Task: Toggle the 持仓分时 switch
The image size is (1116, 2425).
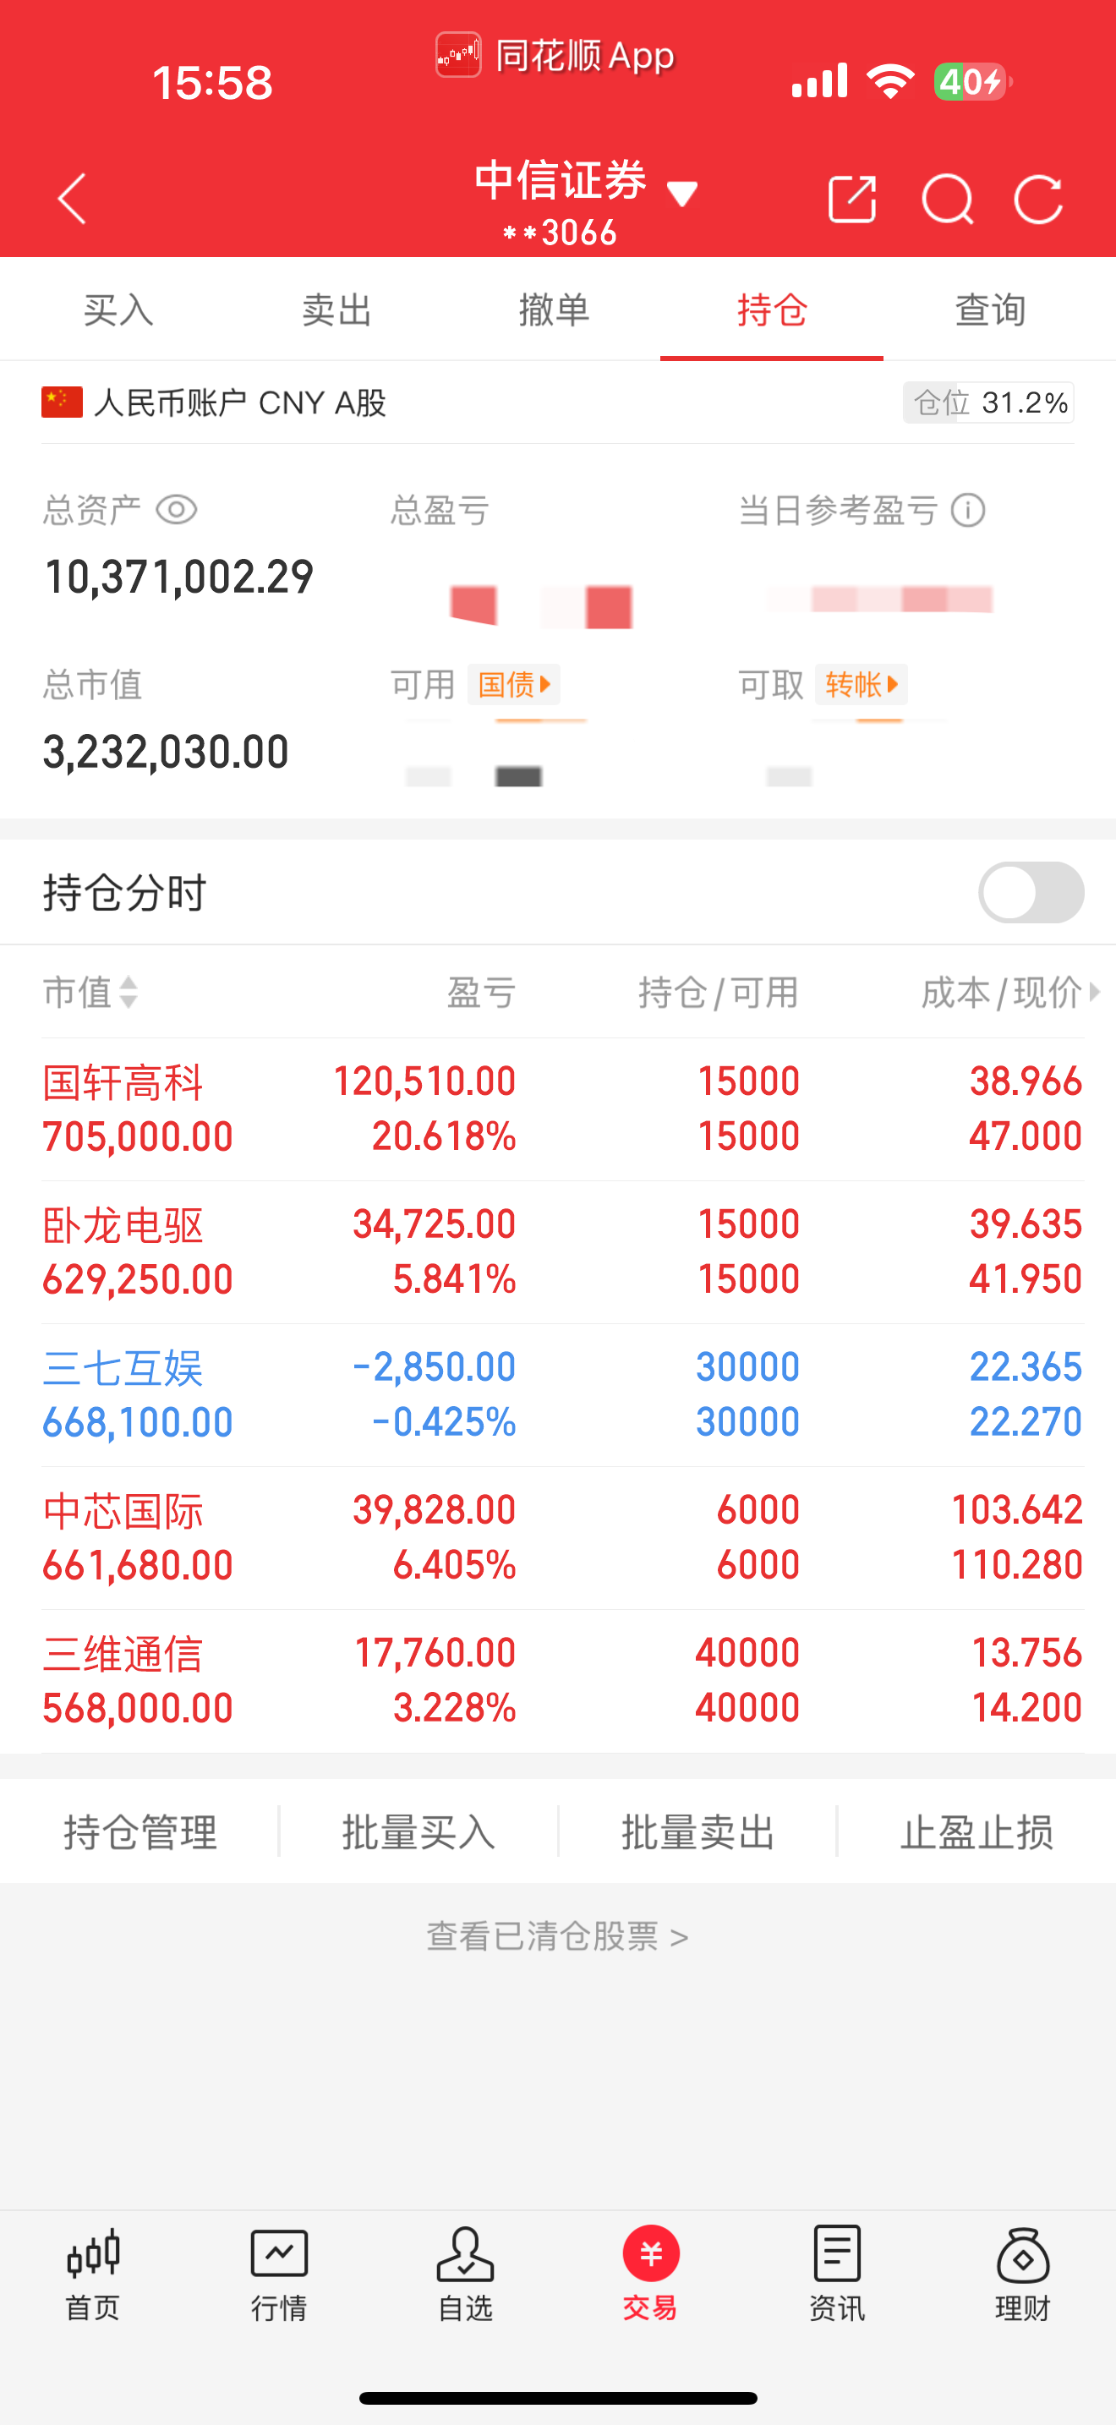Action: pyautogui.click(x=1031, y=892)
